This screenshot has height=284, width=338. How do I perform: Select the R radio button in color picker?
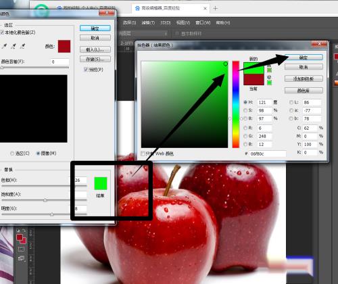(x=245, y=128)
